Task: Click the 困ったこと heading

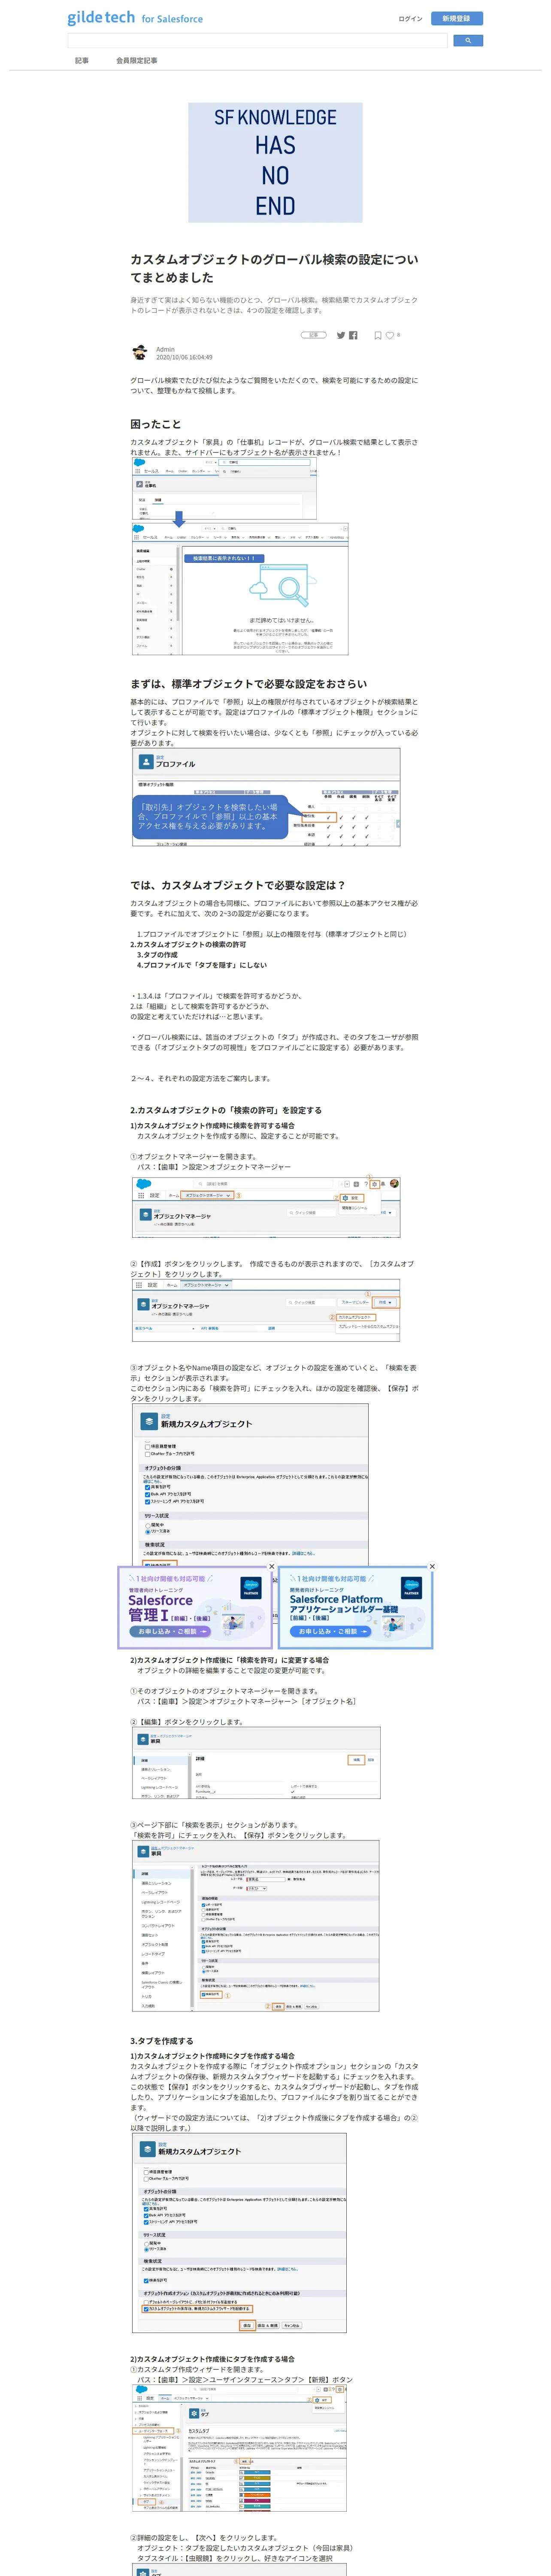Action: 156,424
